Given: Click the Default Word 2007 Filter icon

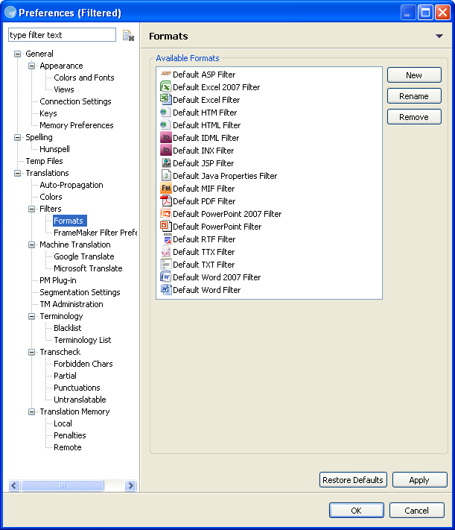Looking at the screenshot, I should point(165,277).
